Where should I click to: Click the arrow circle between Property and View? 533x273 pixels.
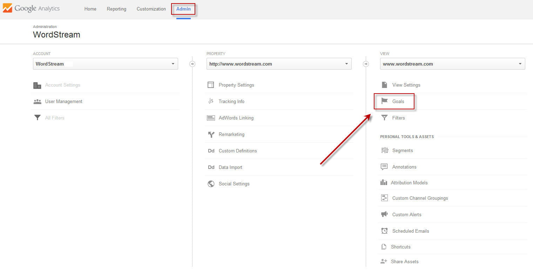366,64
